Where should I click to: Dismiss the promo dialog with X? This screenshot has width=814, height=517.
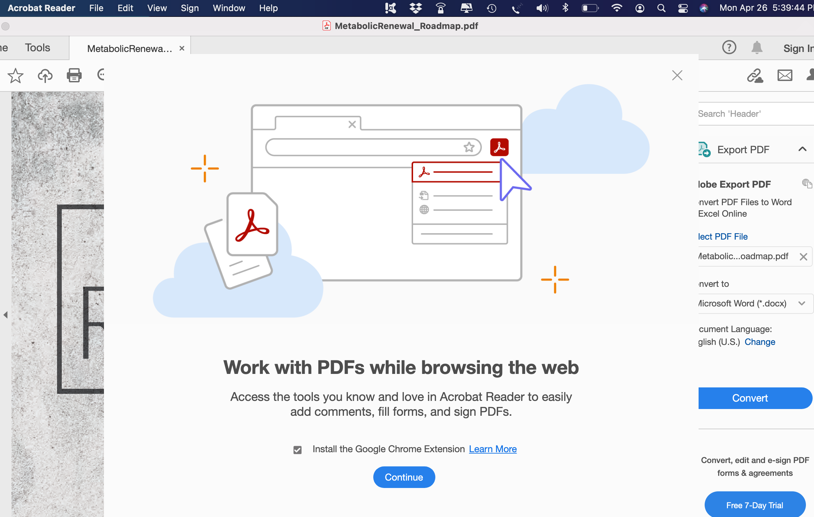tap(677, 75)
